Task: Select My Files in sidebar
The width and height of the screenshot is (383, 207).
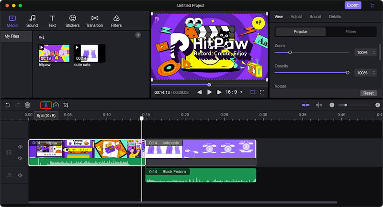Action: [16, 36]
